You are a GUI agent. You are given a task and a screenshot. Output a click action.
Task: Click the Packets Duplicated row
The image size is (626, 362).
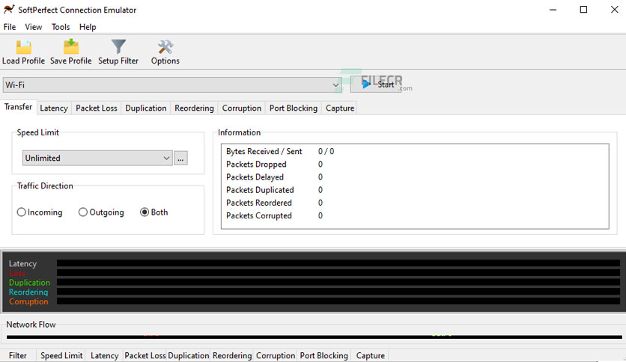(415, 190)
